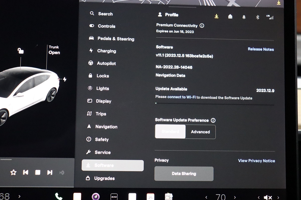
Task: Raise temperature with arrow right of 70
Action: pos(235,197)
